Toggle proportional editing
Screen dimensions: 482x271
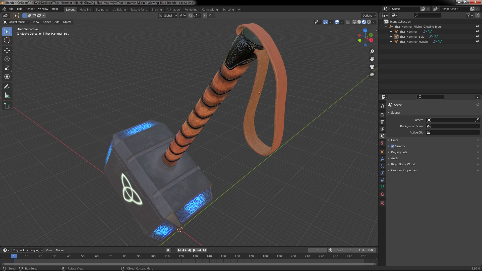205,16
